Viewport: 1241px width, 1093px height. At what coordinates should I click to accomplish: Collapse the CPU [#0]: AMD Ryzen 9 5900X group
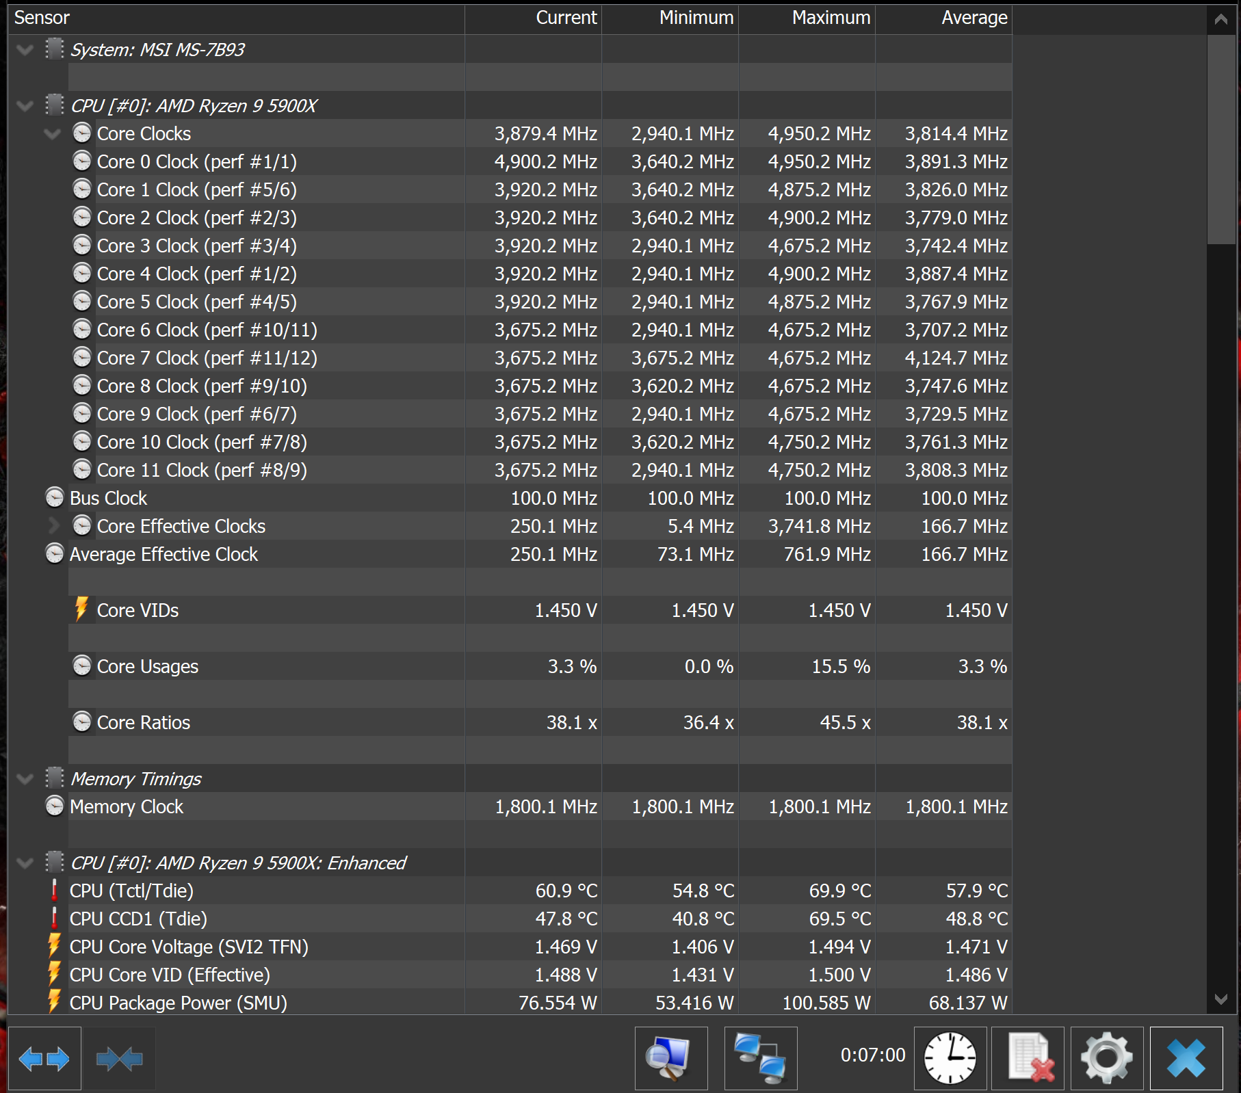25,106
